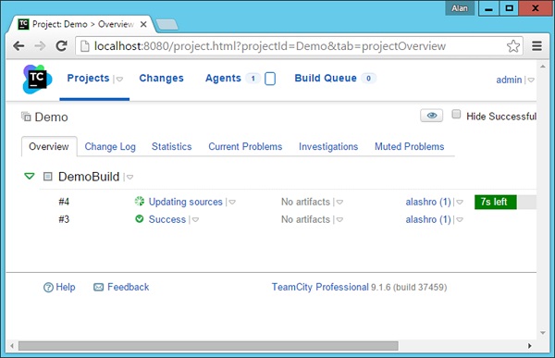Bookmark the page with the star icon
The image size is (555, 358).
(x=513, y=46)
